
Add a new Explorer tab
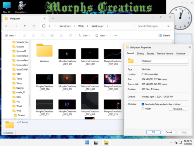53,19
